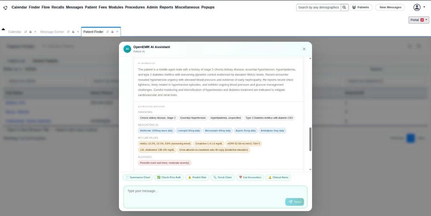Click the Hyperlipidemia, unspecified tag
Viewport: 431px width, 216px height.
pos(226,118)
